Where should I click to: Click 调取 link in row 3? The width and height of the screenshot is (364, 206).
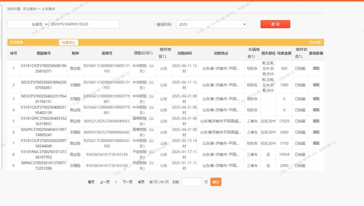[316, 99]
